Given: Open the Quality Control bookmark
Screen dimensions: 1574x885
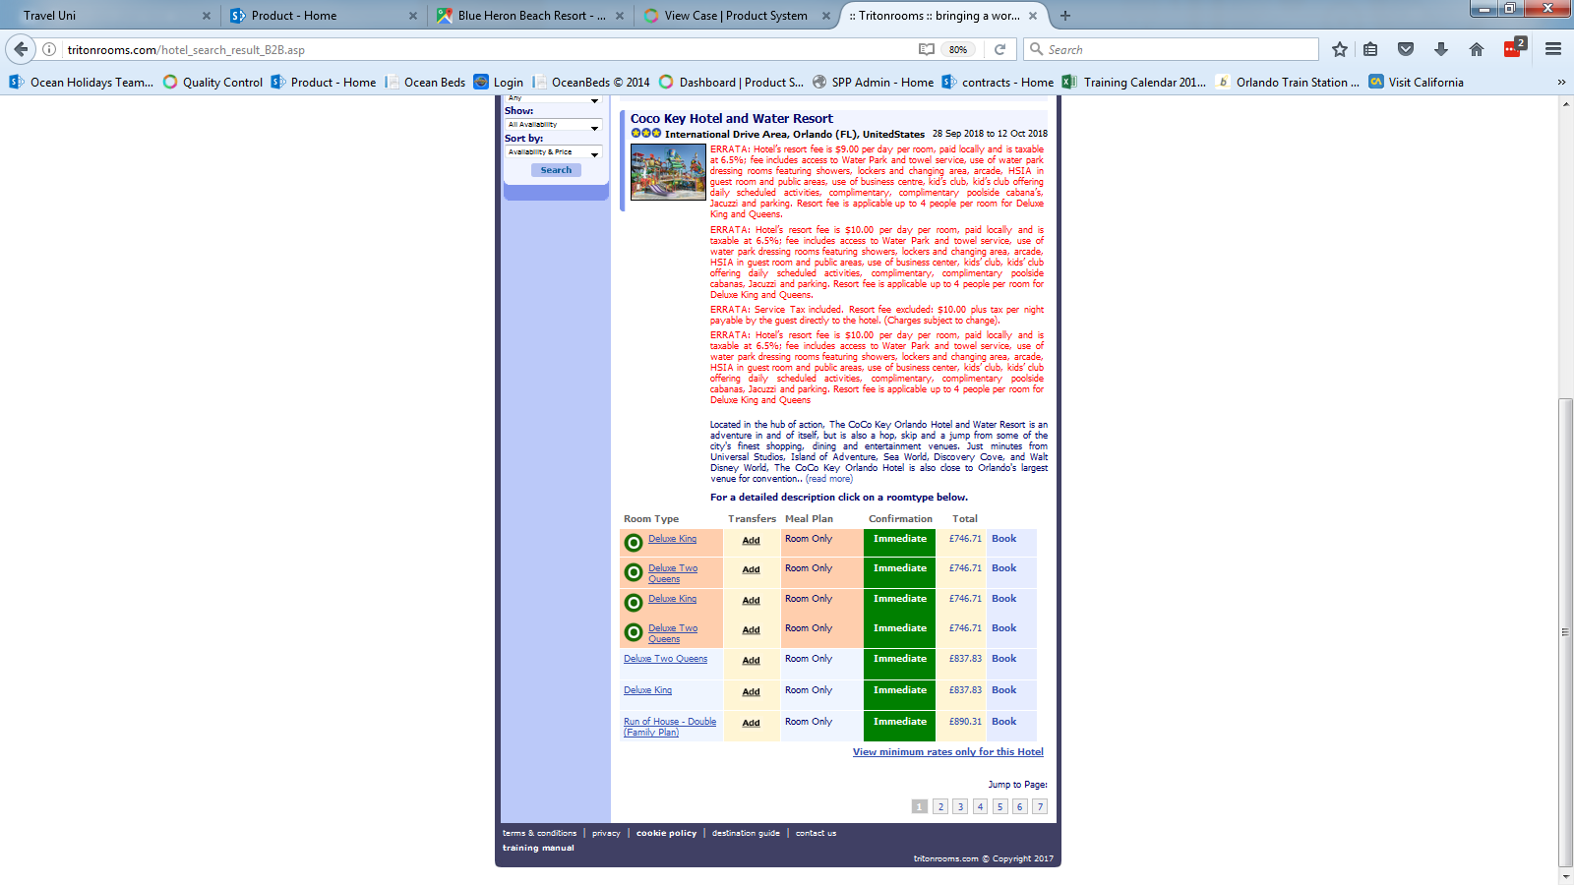Looking at the screenshot, I should (x=213, y=83).
